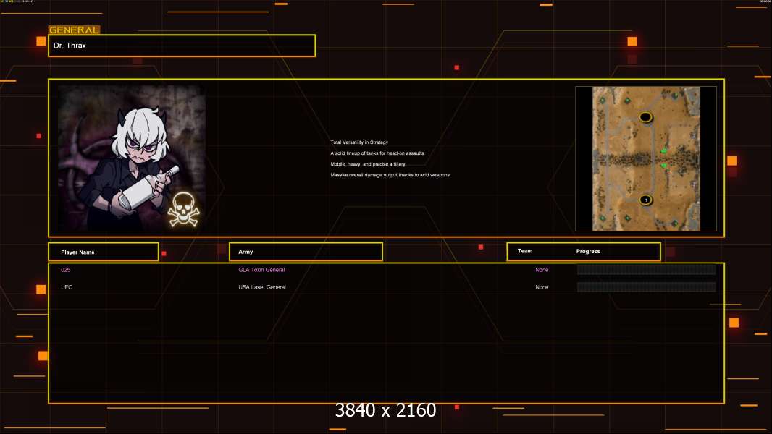Click the USA Laser General army entry
The image size is (772, 434).
tap(262, 287)
